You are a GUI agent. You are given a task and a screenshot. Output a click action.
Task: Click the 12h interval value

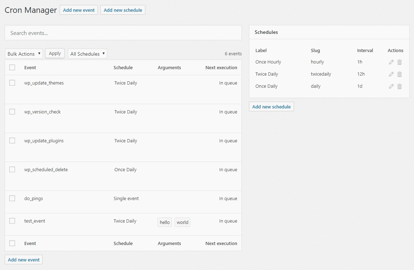pos(361,74)
